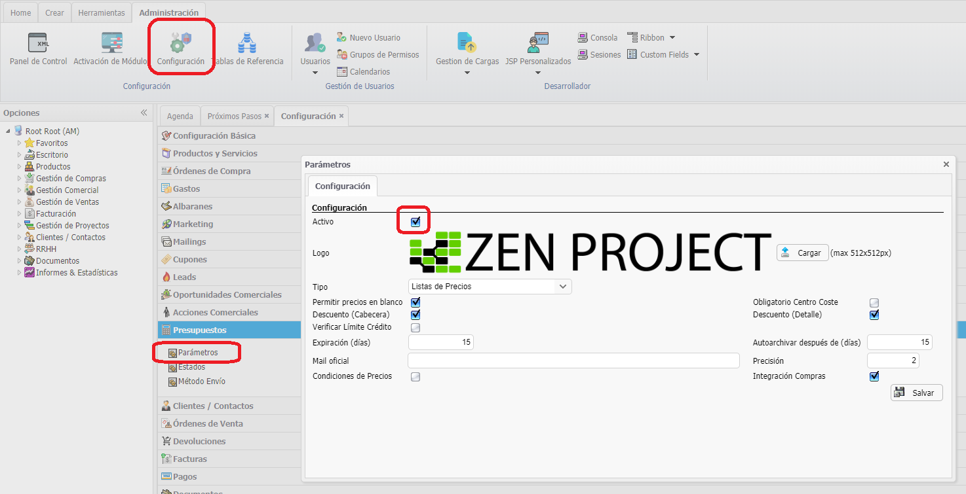Select Escritorio in the options tree
Image resolution: width=966 pixels, height=494 pixels.
point(52,155)
